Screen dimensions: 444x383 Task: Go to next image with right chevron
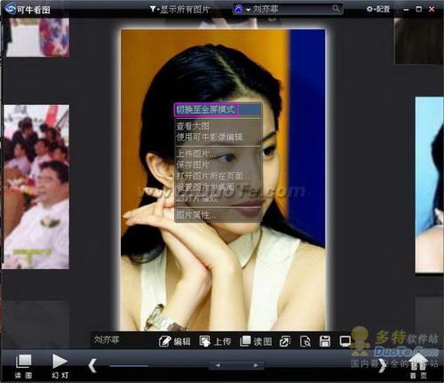click(383, 365)
